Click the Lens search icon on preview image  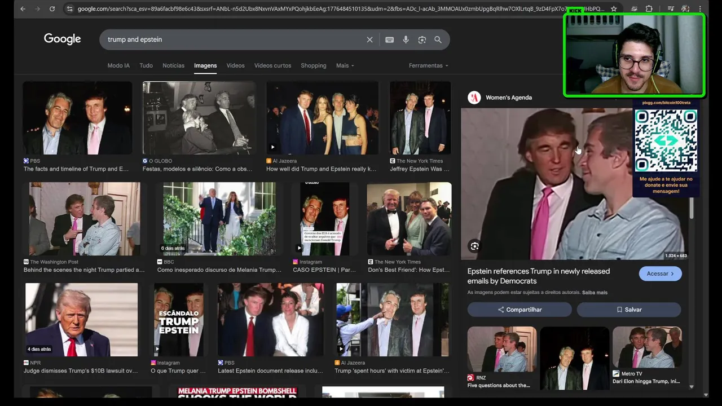[474, 246]
